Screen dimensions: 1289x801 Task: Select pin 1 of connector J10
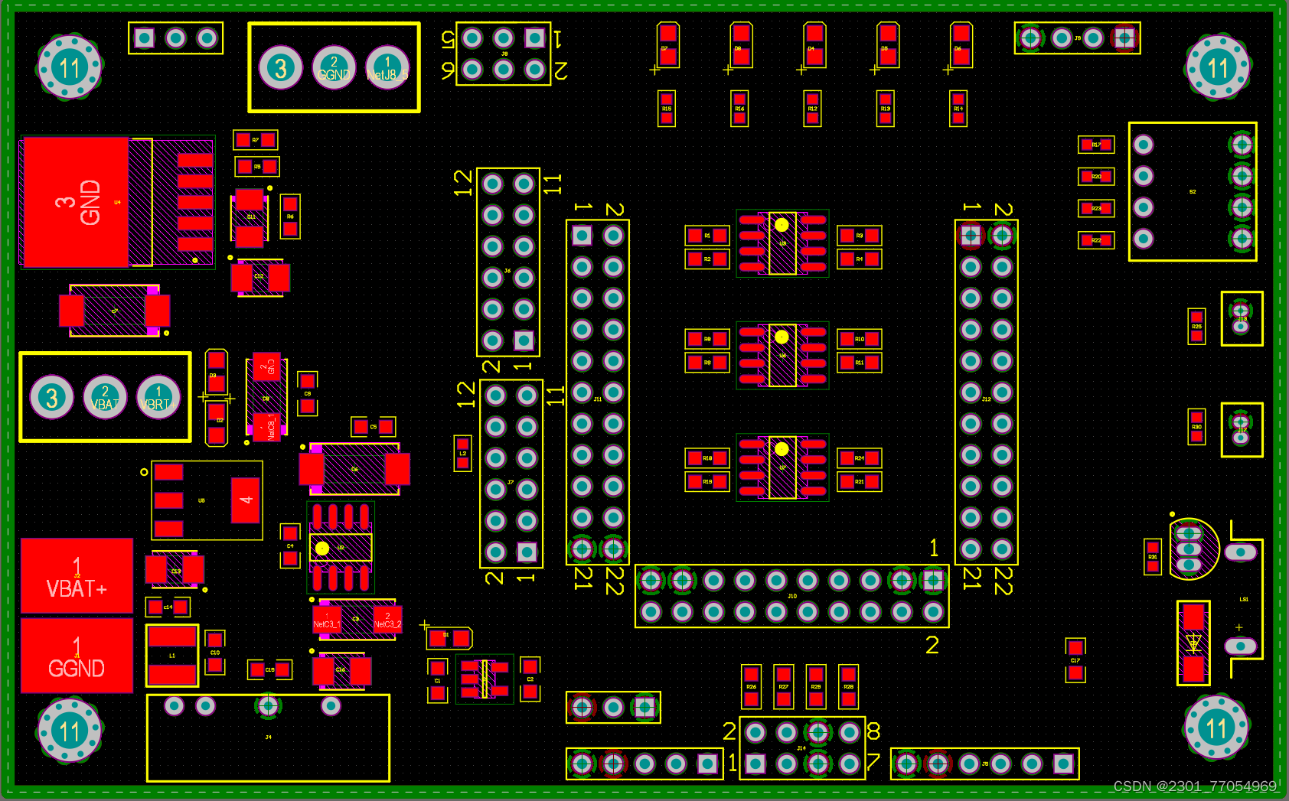coord(933,580)
